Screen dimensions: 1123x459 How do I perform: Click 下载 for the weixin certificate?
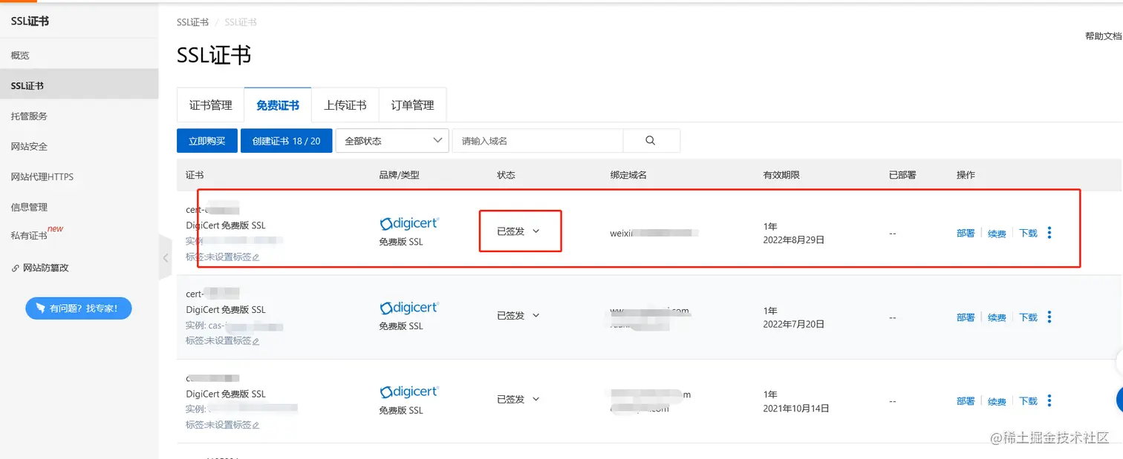pos(1028,233)
